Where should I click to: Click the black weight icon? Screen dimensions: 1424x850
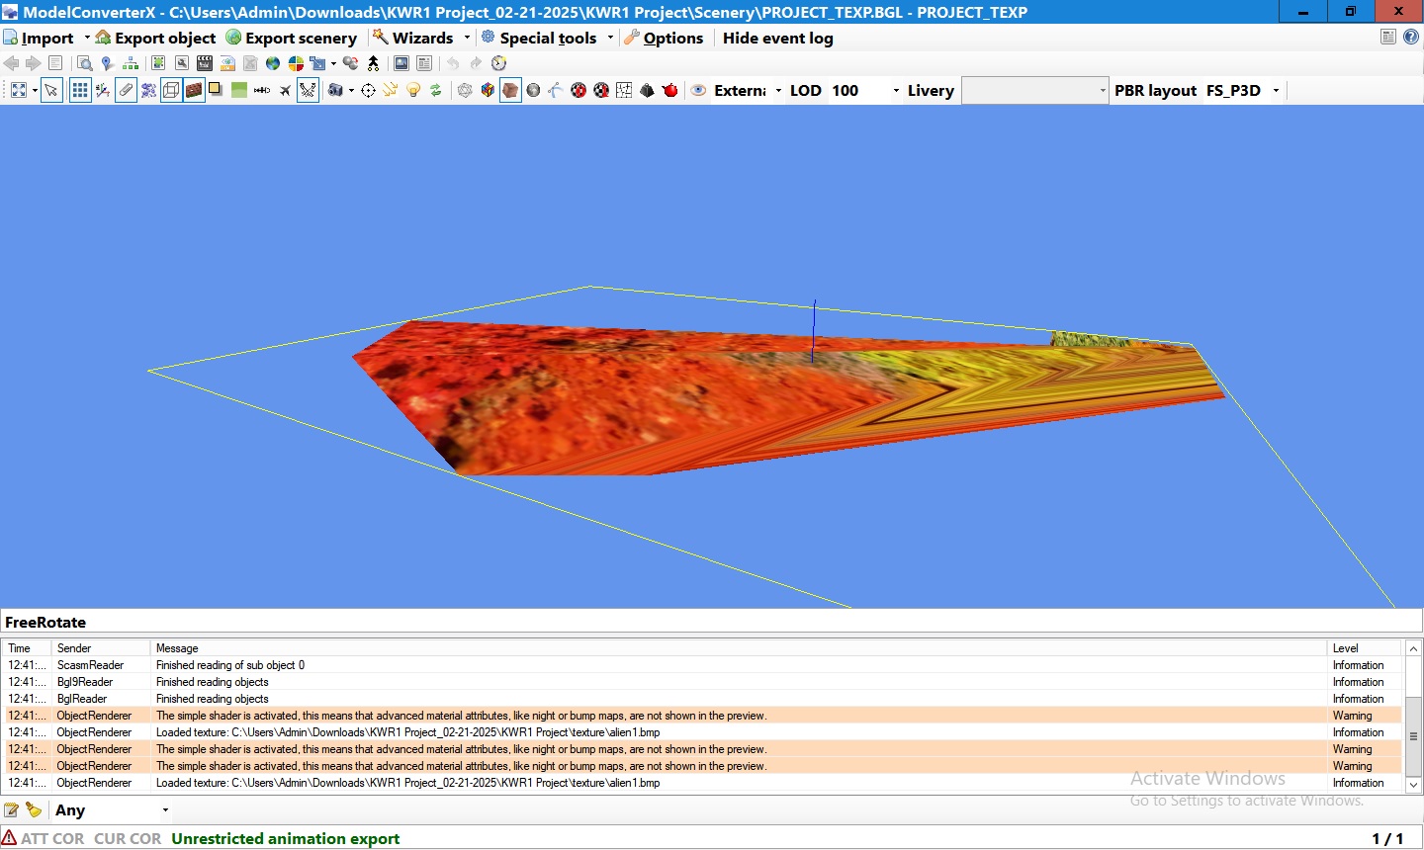pos(647,90)
